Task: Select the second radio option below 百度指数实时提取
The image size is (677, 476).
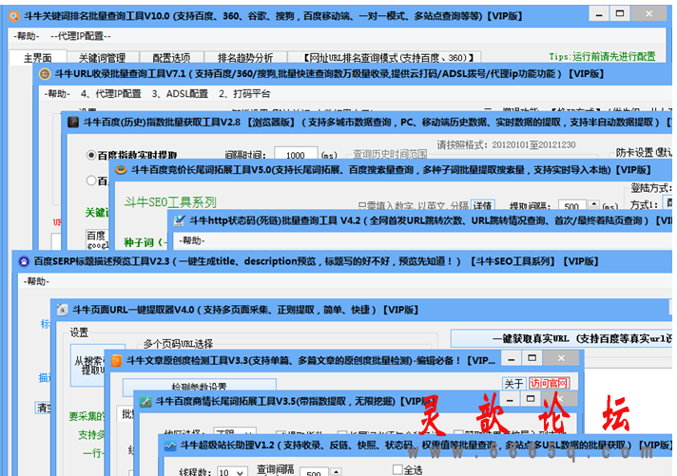Action: click(91, 181)
